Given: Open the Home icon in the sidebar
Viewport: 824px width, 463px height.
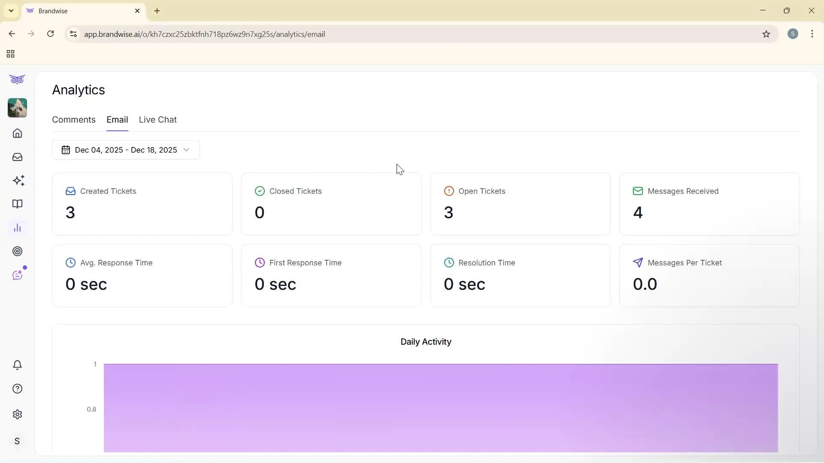Looking at the screenshot, I should pos(17,133).
